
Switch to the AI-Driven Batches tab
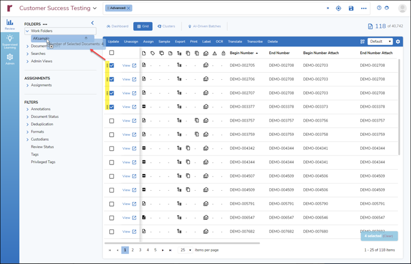(205, 26)
